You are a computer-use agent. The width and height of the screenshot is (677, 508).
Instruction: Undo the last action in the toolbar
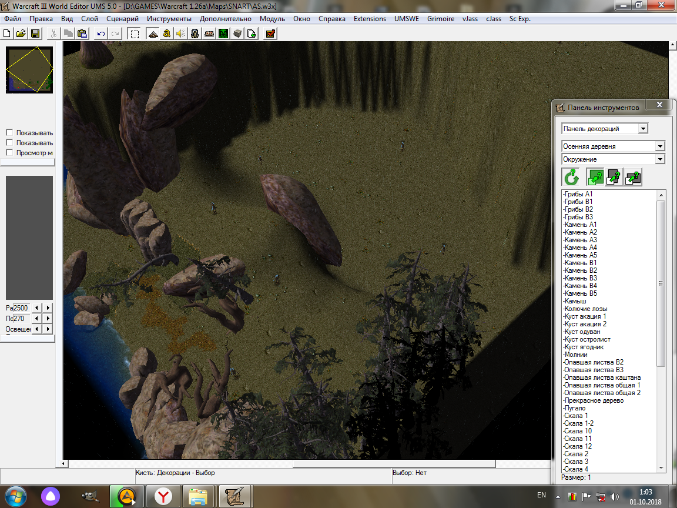tap(101, 34)
